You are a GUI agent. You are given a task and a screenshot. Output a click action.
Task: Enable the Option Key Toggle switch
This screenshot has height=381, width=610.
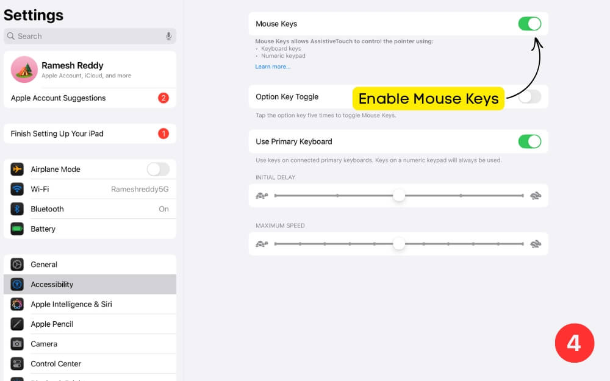(529, 96)
